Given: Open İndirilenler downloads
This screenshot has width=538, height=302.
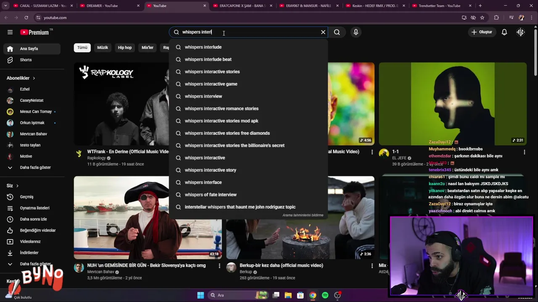Looking at the screenshot, I should tap(32, 253).
